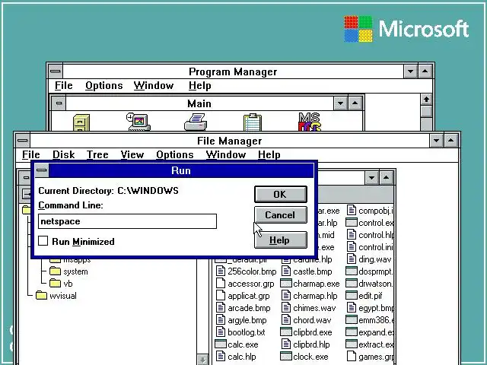
Task: Select arcade.bmp in file list
Action: [x=249, y=307]
